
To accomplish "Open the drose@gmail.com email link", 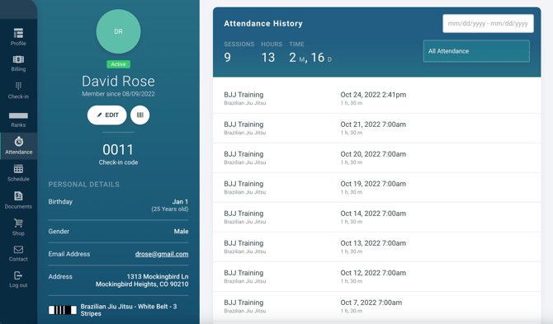I will click(162, 254).
